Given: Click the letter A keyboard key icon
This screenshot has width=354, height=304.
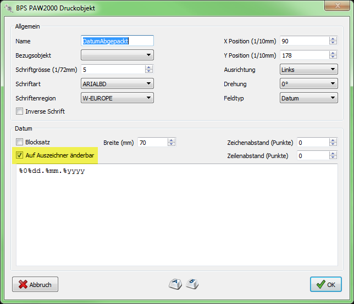Looking at the screenshot, I should 174,284.
